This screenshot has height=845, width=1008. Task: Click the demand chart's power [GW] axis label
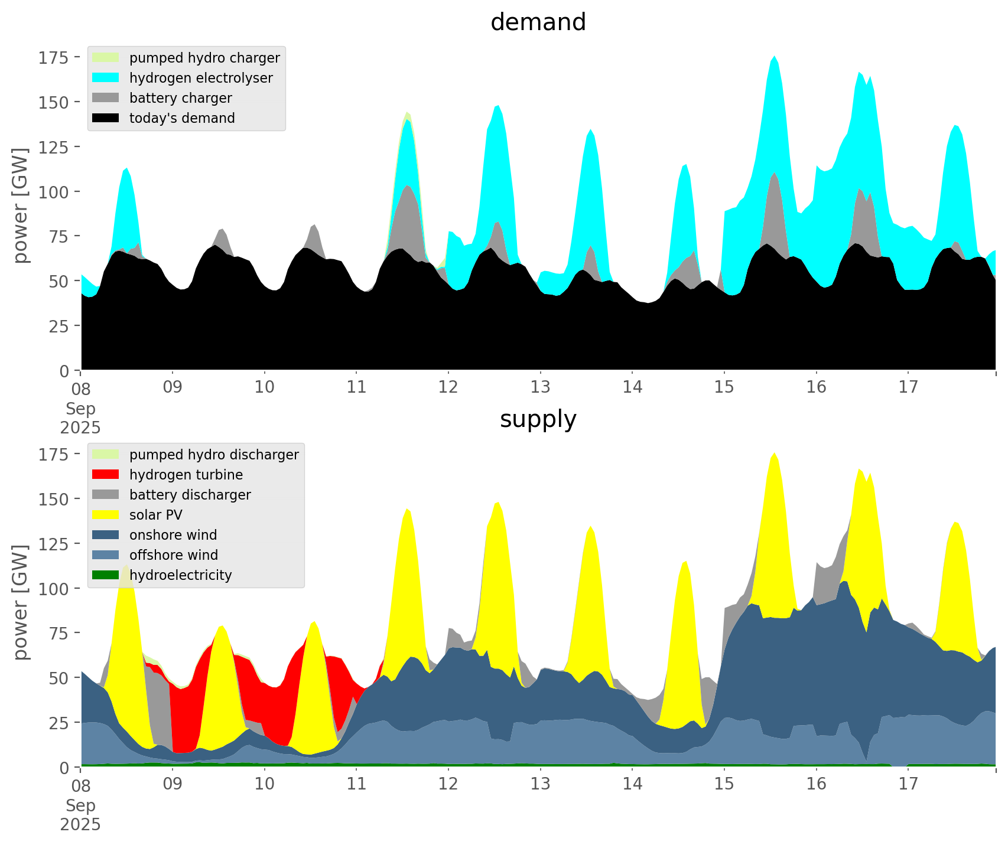point(20,205)
